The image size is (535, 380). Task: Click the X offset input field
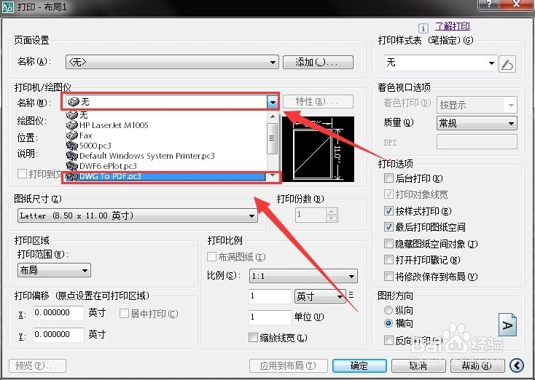coord(59,313)
